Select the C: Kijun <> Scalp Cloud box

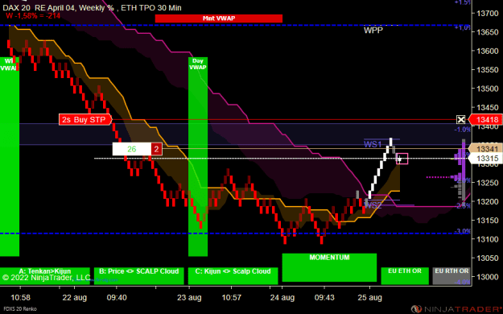click(x=233, y=276)
